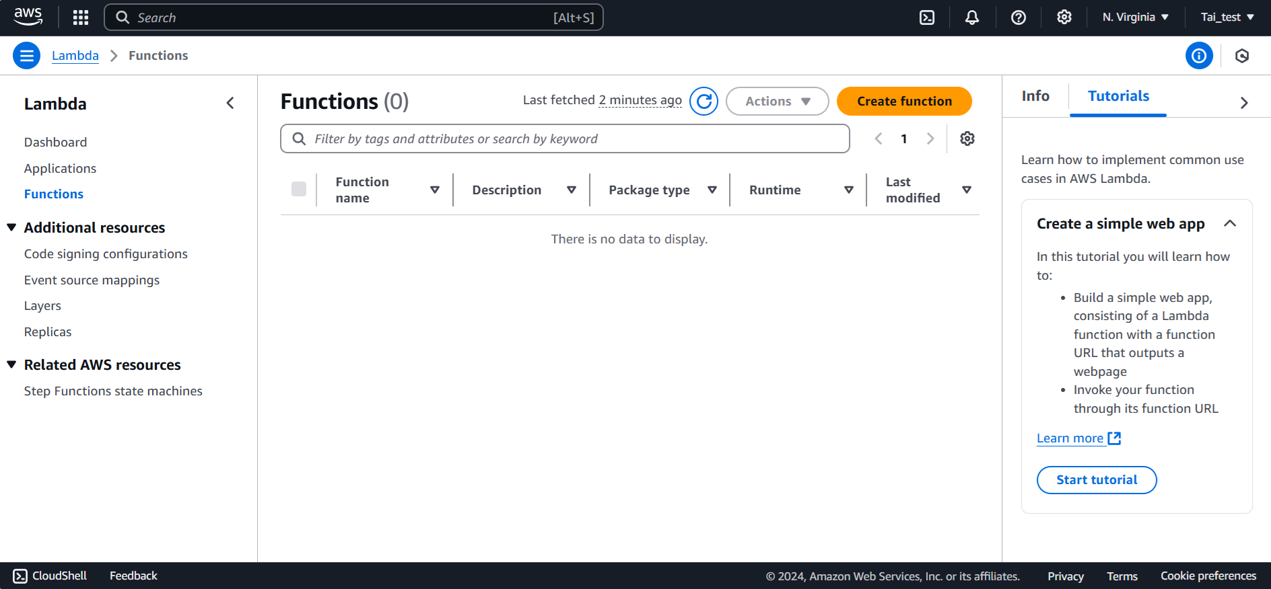Focus the function filter keyword field

565,139
